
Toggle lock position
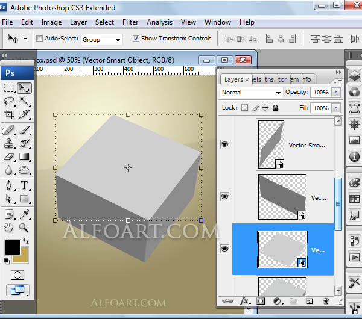(x=265, y=108)
